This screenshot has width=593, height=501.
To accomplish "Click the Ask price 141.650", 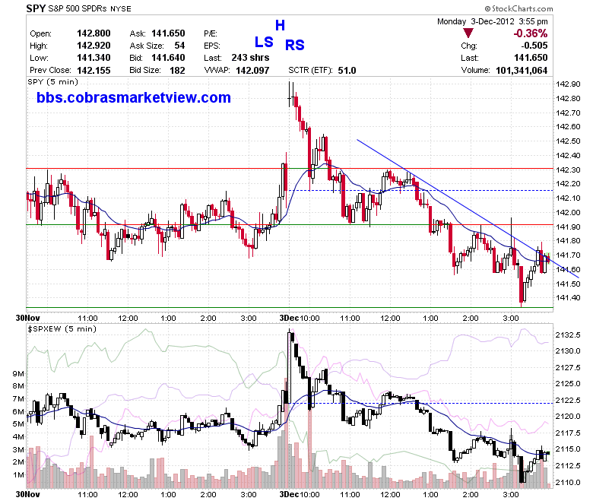I will pos(168,33).
